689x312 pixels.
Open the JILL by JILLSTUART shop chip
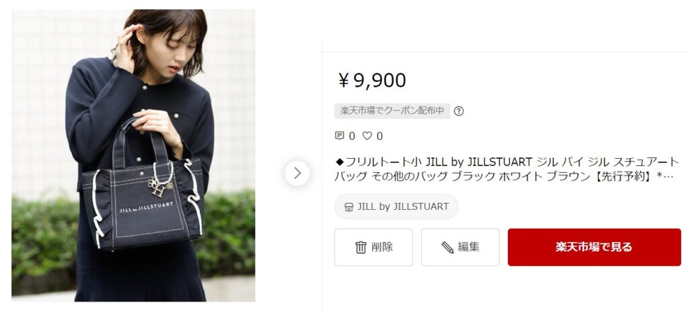pyautogui.click(x=396, y=206)
